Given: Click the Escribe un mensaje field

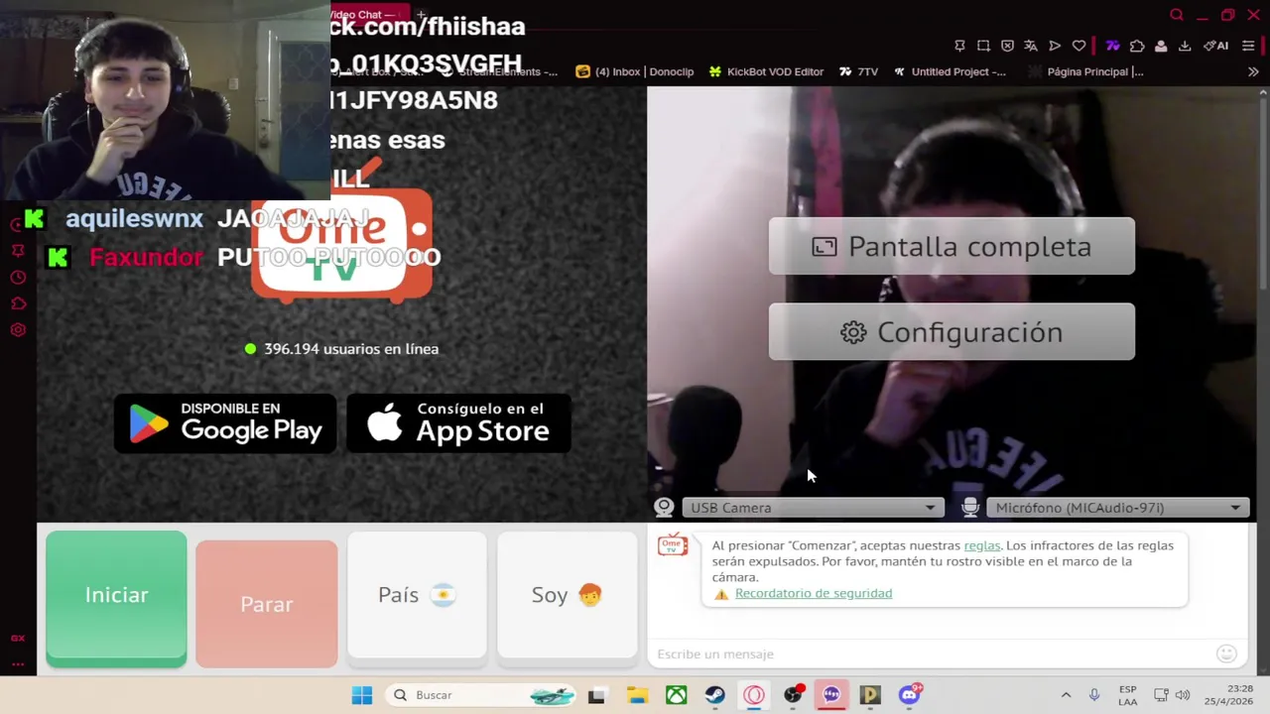Looking at the screenshot, I should tap(933, 654).
